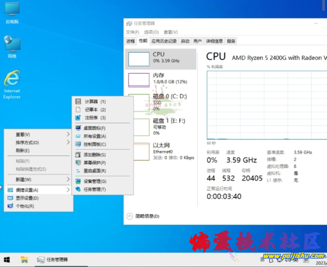Expand the 查看(V) submenu
This screenshot has height=267, width=327.
(x=23, y=134)
